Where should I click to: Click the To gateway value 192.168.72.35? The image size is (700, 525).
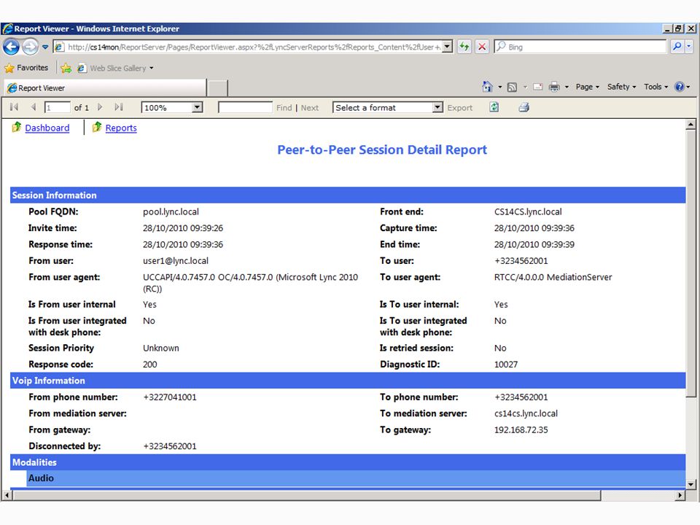pos(521,430)
